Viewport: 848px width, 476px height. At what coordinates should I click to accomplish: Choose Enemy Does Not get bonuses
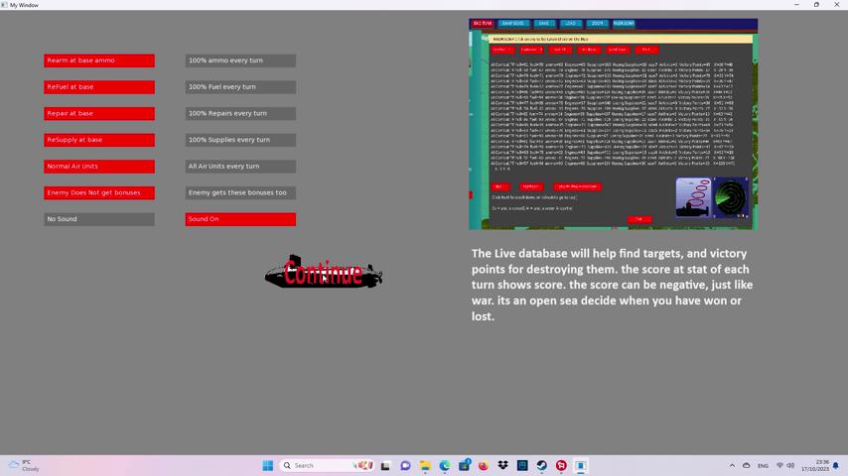pos(99,192)
